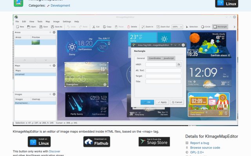251x156 pixels.
Task: Open the View menu
Action: point(31,21)
